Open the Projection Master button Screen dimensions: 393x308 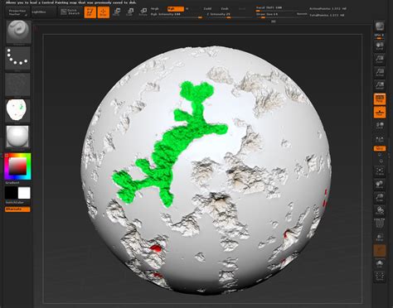tap(17, 12)
